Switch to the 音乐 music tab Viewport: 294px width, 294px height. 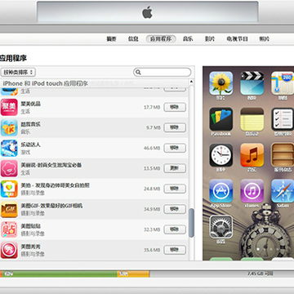(188, 39)
